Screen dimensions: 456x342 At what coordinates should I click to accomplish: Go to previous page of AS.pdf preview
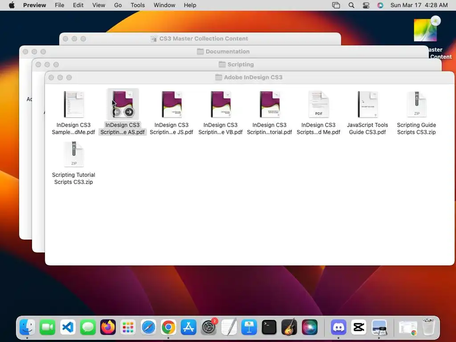point(117,112)
